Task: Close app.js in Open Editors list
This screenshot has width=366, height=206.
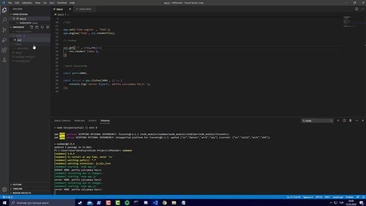Action: click(x=14, y=18)
